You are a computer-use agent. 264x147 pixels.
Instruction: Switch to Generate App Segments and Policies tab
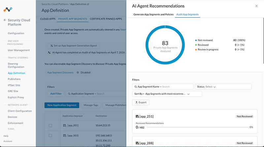[153, 14]
